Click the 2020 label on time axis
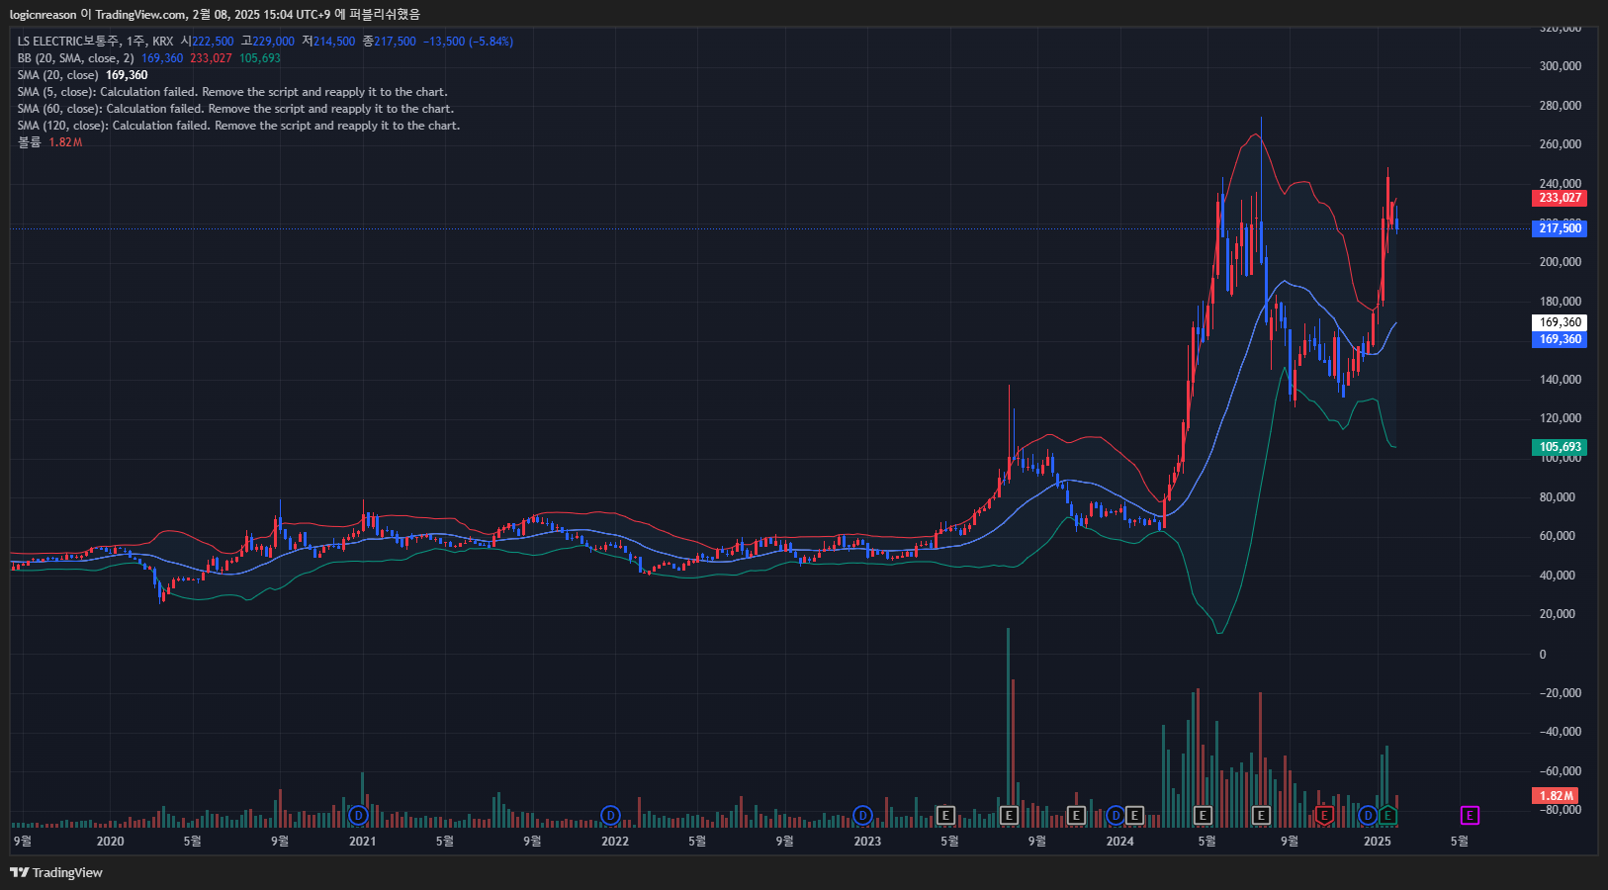 pyautogui.click(x=110, y=842)
